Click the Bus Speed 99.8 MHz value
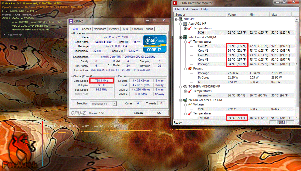 coord(102,90)
